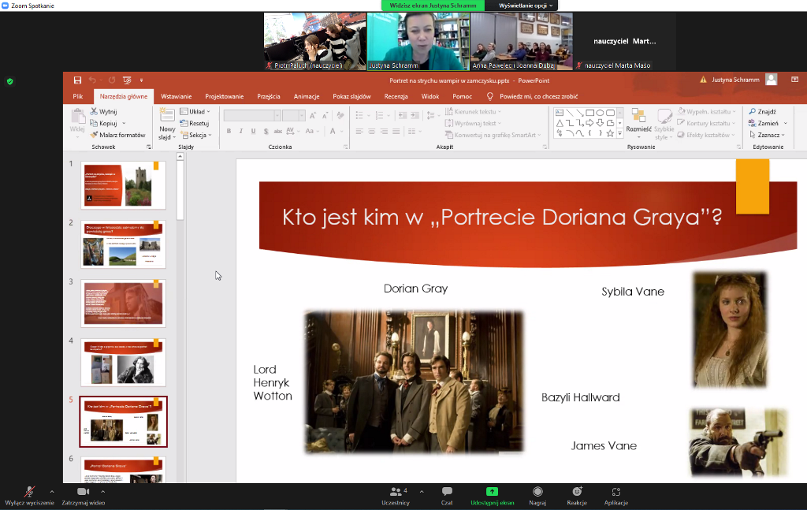Expand the Sekcja dropdown in Slajdy group
807x510 pixels.
pos(196,135)
